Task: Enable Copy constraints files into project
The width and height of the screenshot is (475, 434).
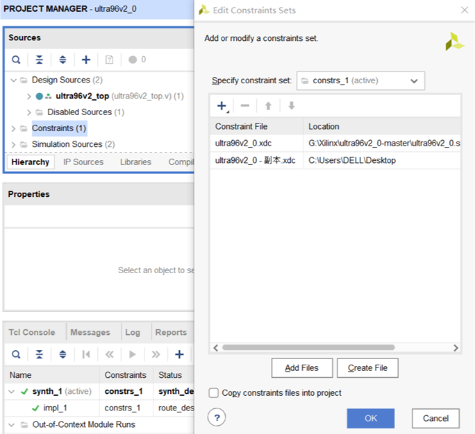Action: point(214,393)
